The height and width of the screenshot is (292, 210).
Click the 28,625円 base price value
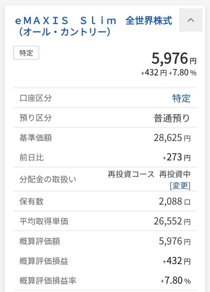click(172, 138)
